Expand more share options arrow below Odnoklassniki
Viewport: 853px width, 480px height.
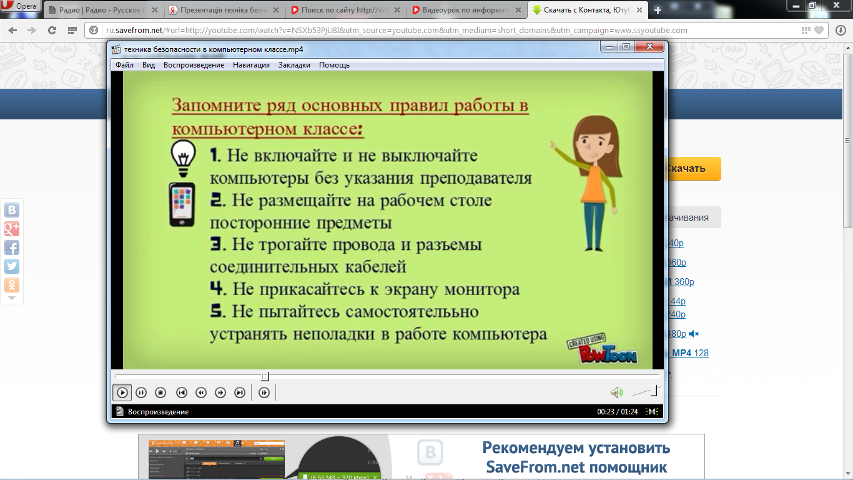(x=12, y=298)
